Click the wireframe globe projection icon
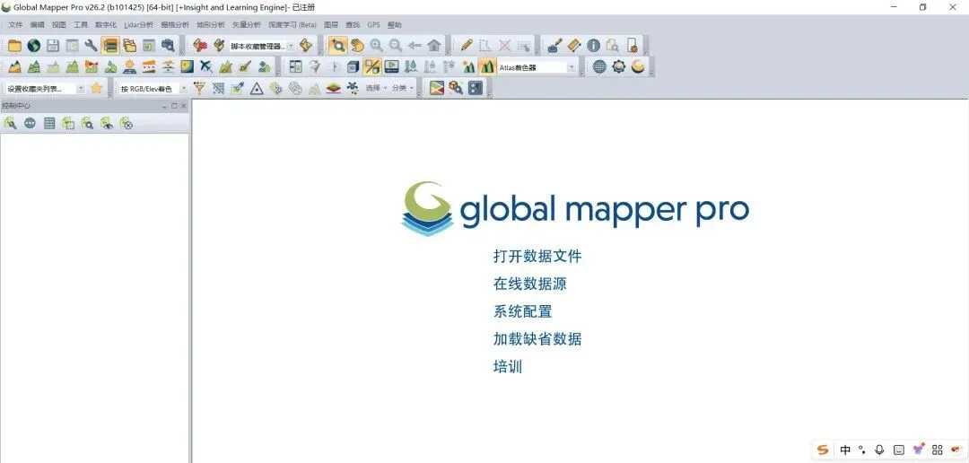Viewport: 969px width, 463px height. pos(599,66)
